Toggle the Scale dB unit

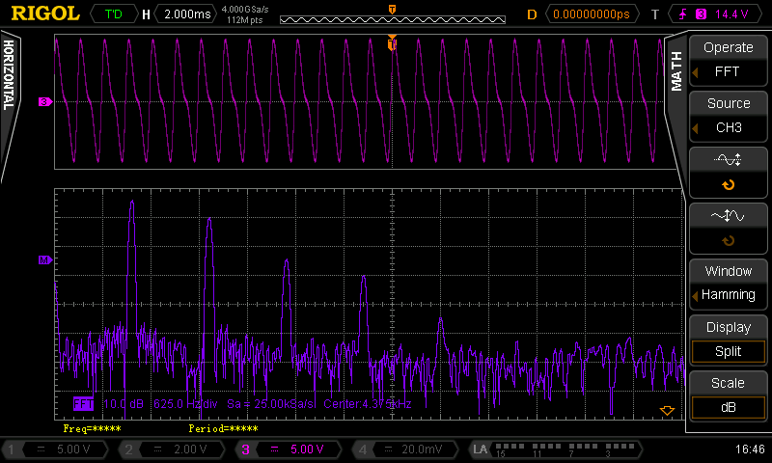(x=728, y=407)
